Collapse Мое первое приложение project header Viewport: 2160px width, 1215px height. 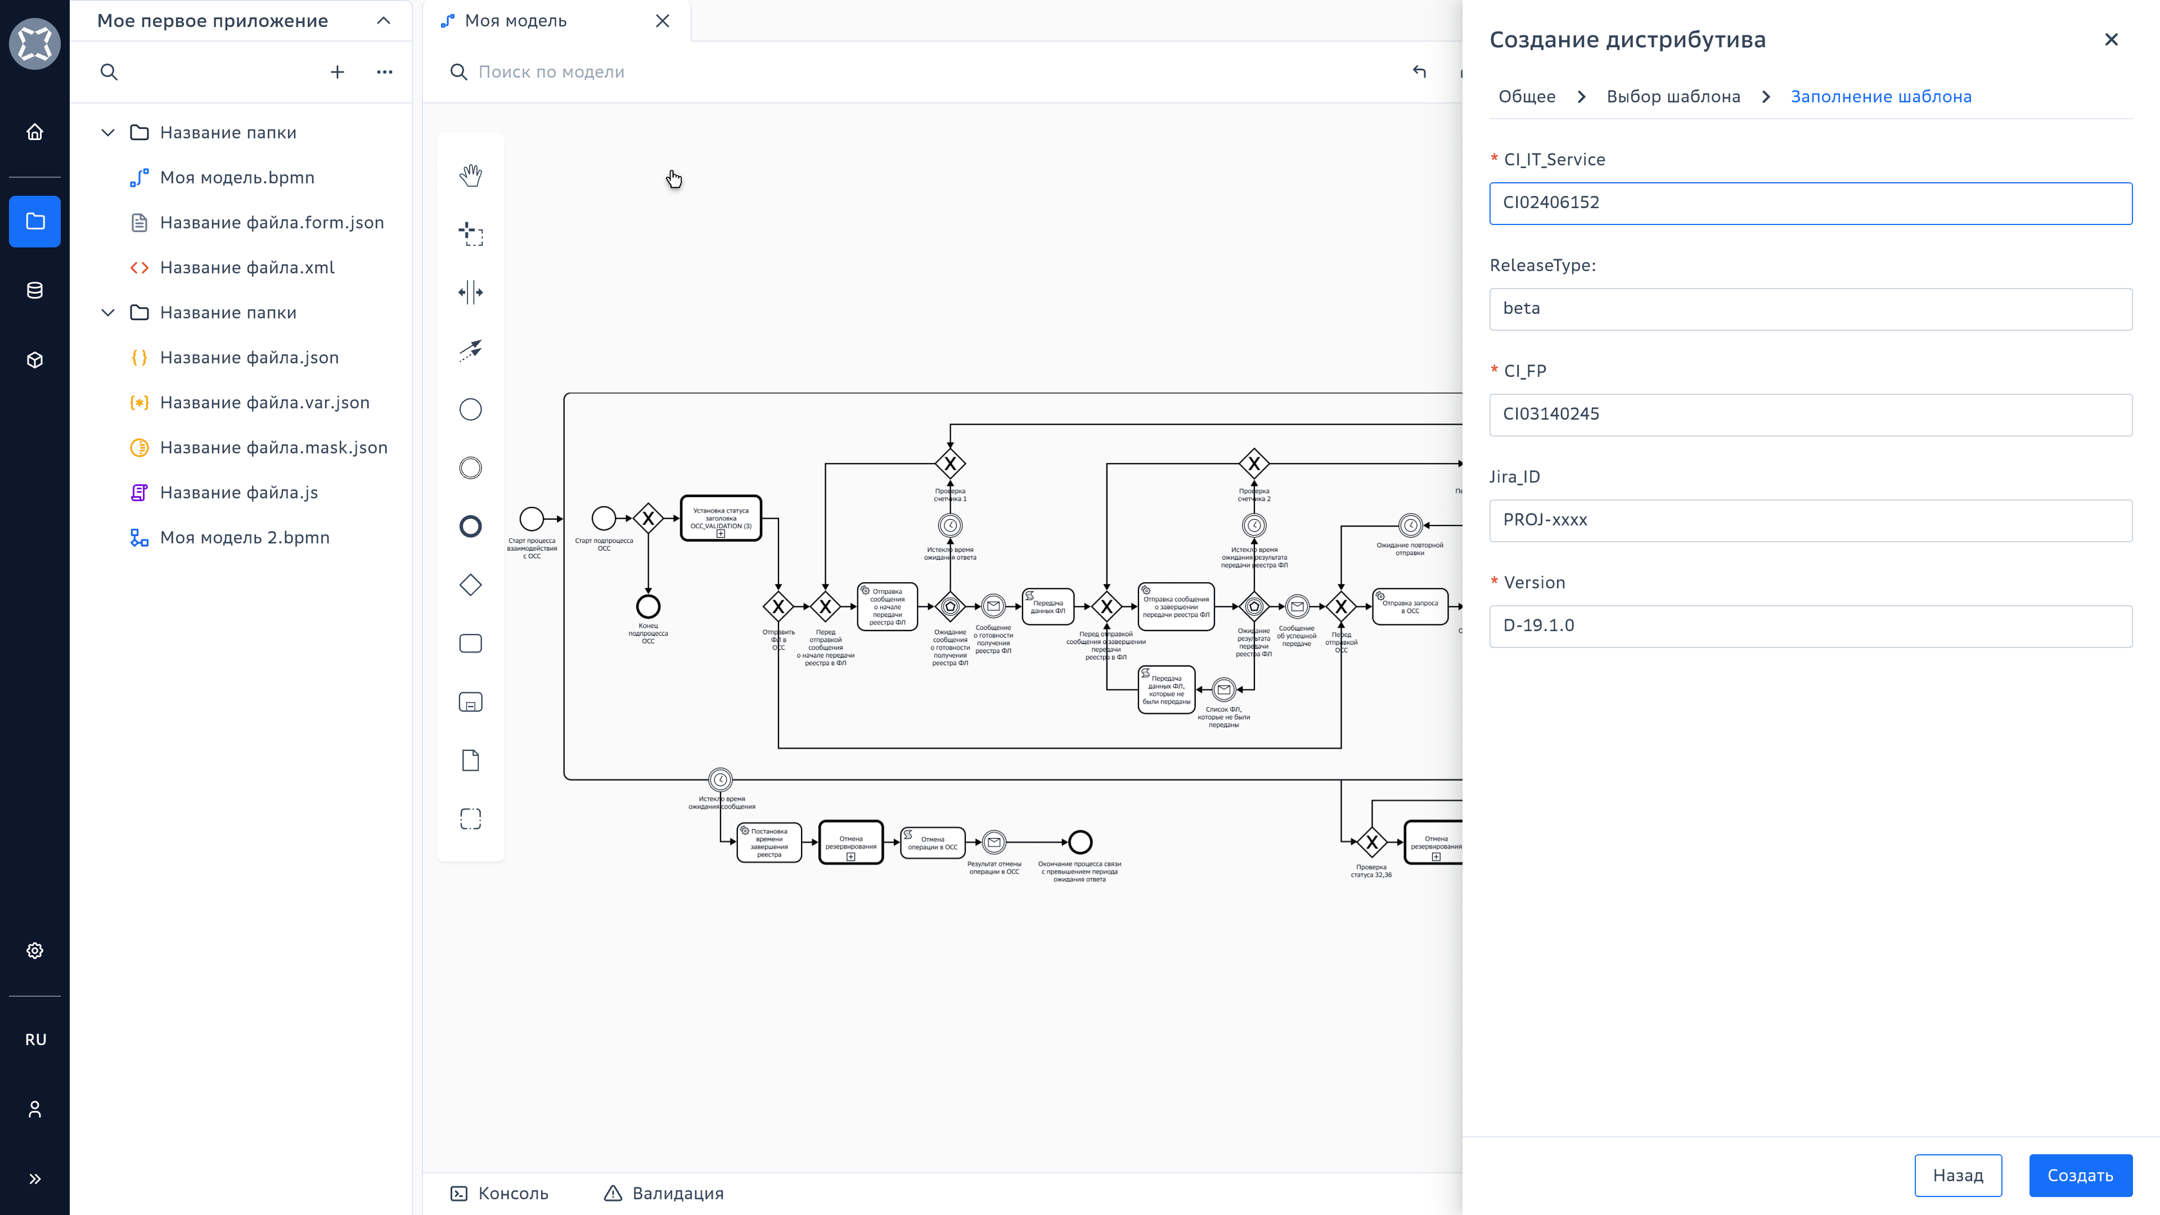383,21
